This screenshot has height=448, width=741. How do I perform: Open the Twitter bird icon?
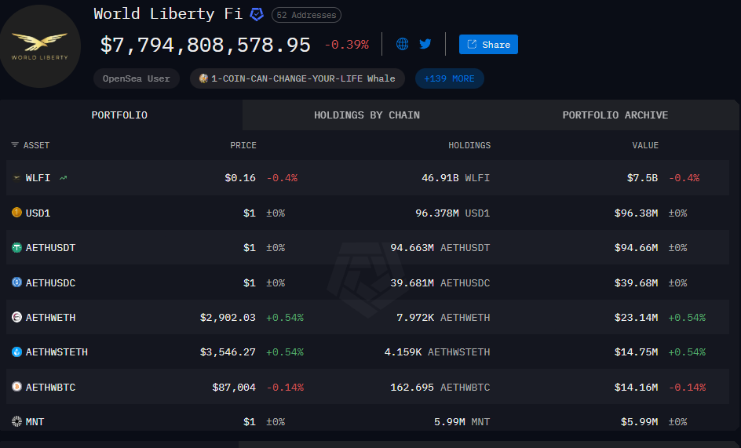pyautogui.click(x=425, y=44)
